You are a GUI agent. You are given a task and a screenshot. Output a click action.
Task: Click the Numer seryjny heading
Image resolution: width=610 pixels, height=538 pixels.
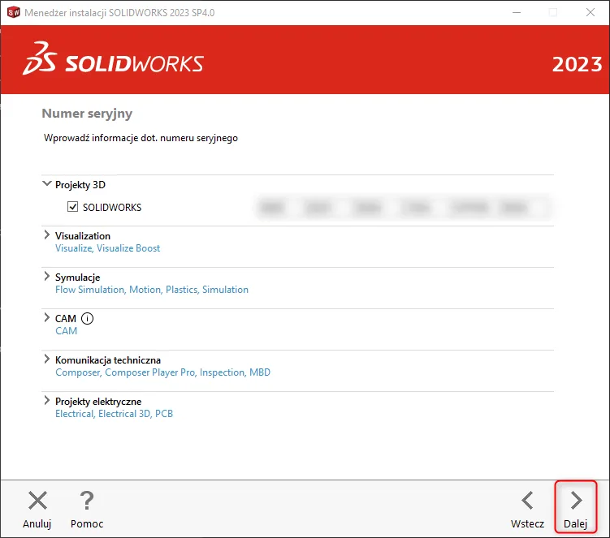pos(87,114)
